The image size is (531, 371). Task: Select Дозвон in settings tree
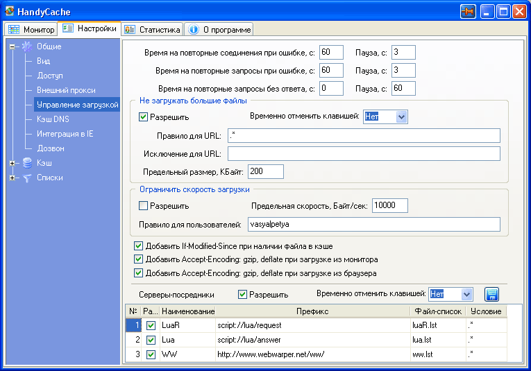[x=51, y=148]
